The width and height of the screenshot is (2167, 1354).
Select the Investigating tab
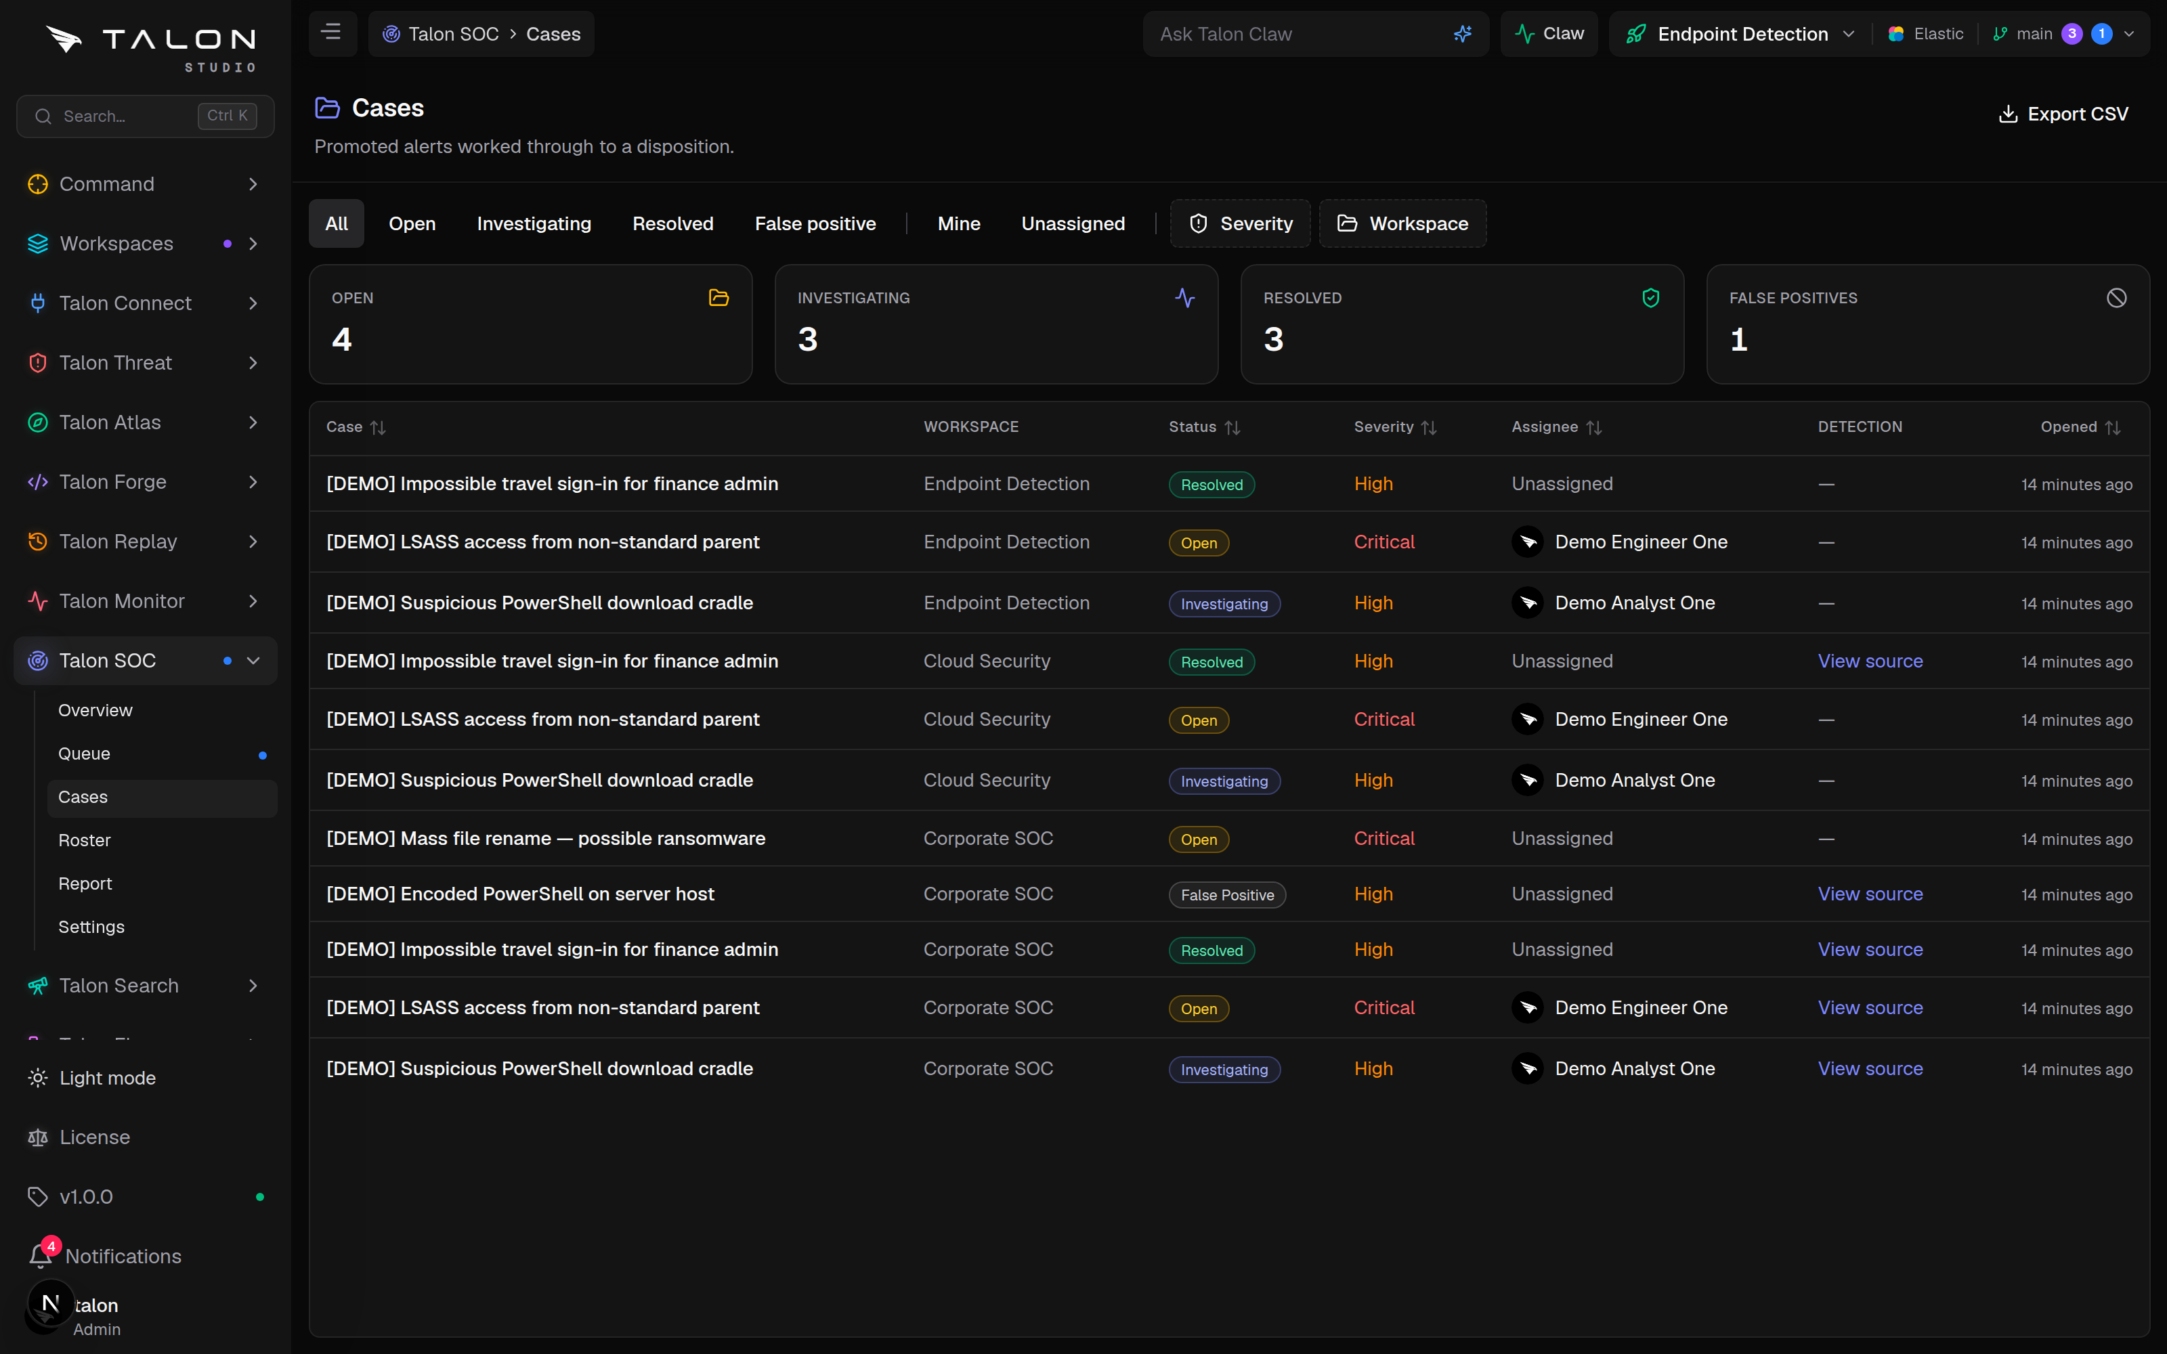534,223
